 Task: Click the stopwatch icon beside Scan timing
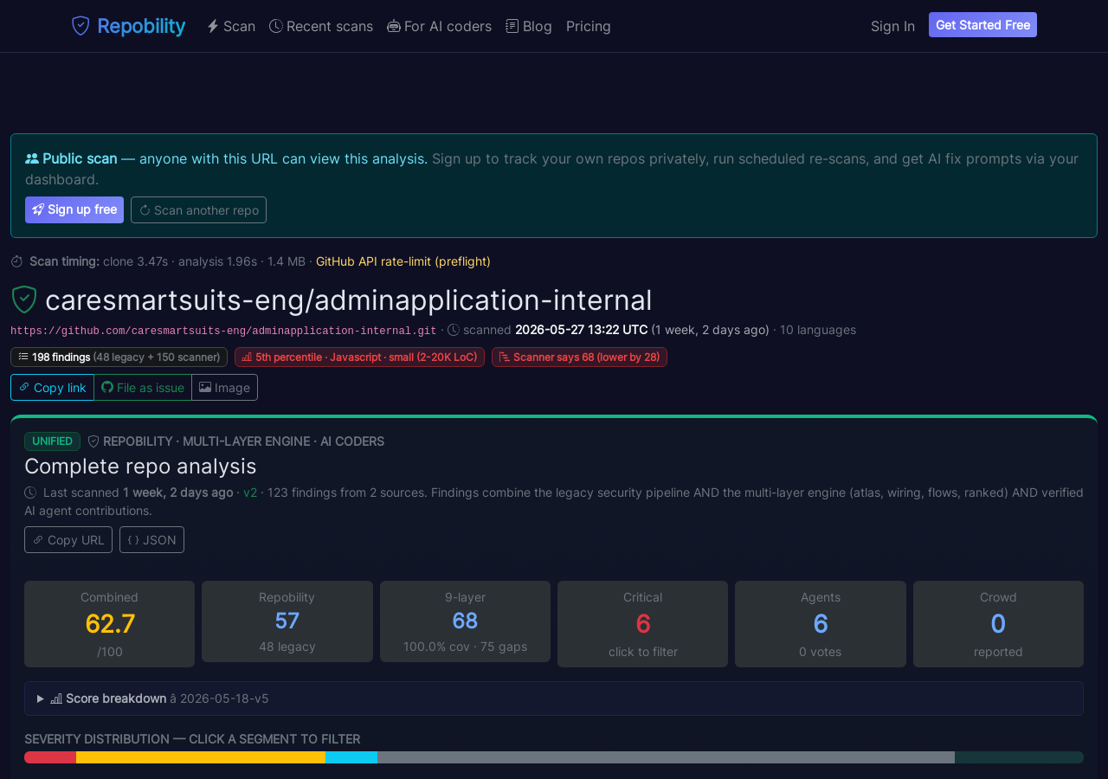coord(16,261)
